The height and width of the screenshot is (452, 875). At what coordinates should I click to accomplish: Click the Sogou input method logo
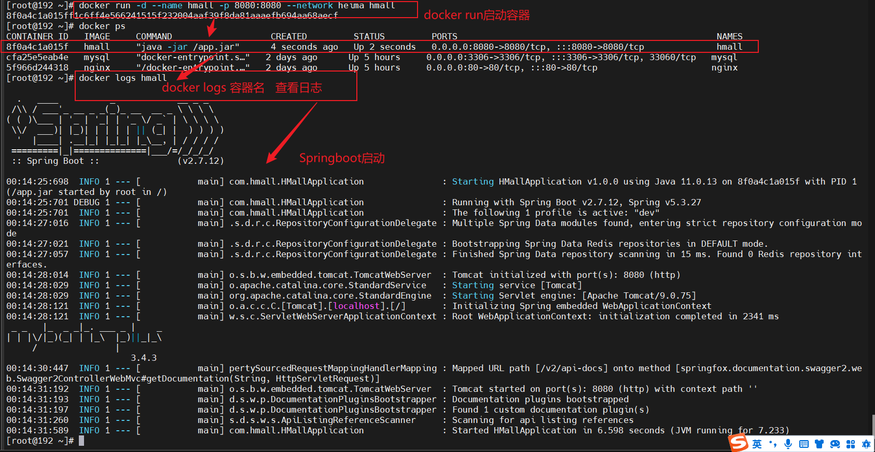738,443
